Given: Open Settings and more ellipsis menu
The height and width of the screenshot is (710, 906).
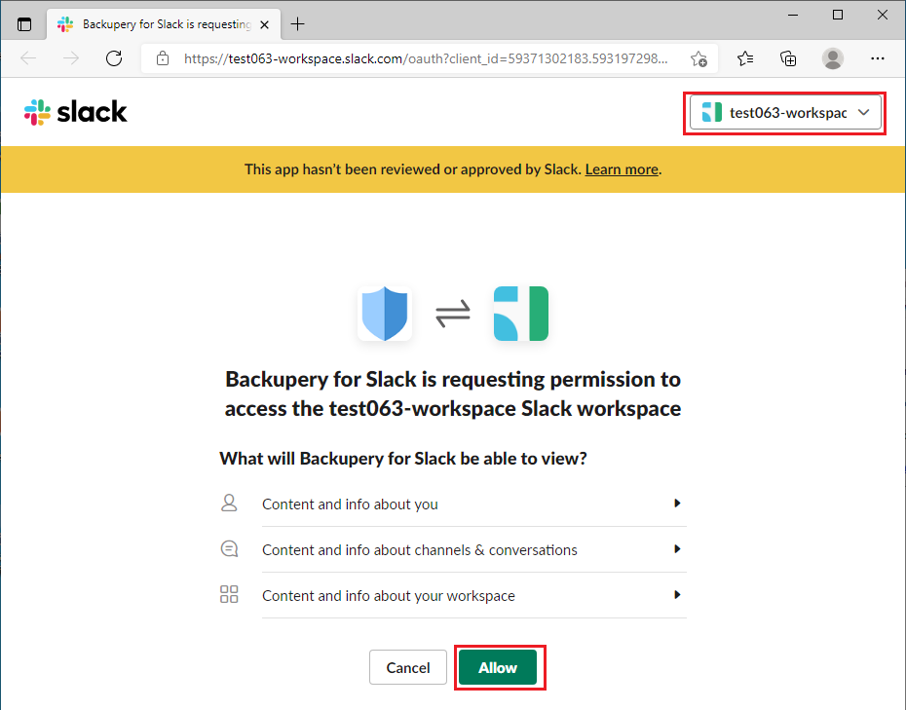Looking at the screenshot, I should pyautogui.click(x=877, y=58).
